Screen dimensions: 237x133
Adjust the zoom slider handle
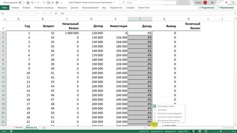[221, 132]
